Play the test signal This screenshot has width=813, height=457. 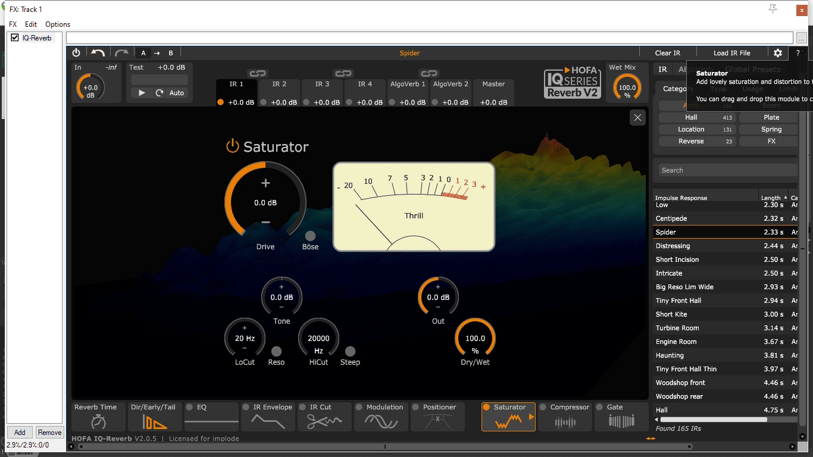[142, 93]
